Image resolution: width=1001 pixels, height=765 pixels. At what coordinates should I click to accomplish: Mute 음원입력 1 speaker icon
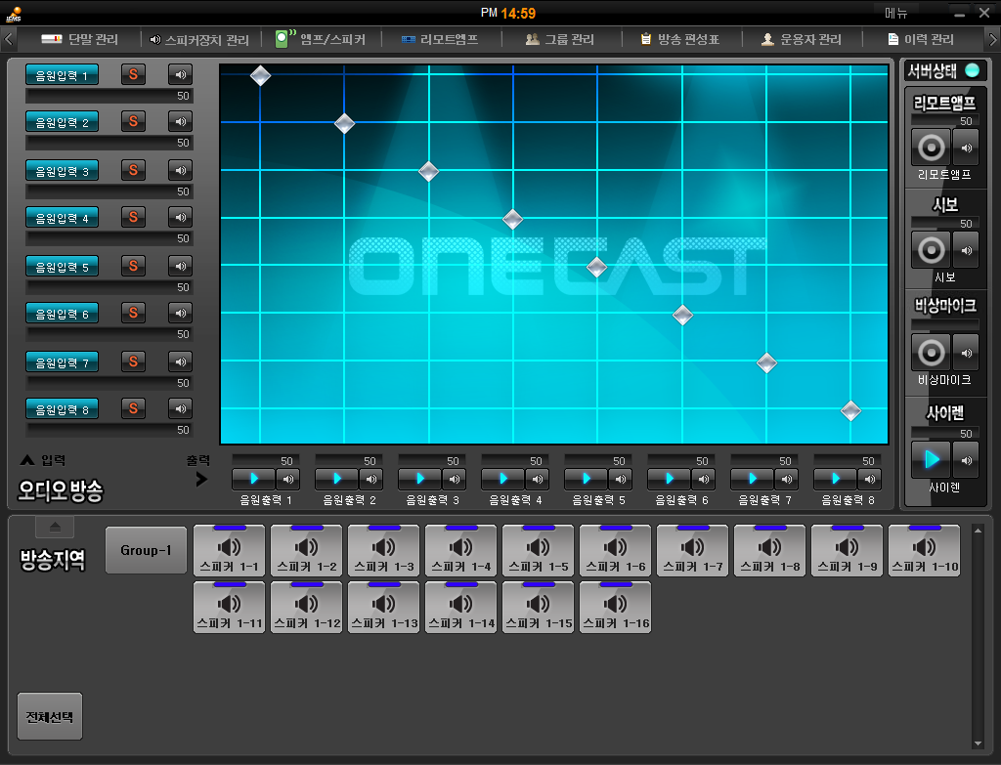(180, 74)
